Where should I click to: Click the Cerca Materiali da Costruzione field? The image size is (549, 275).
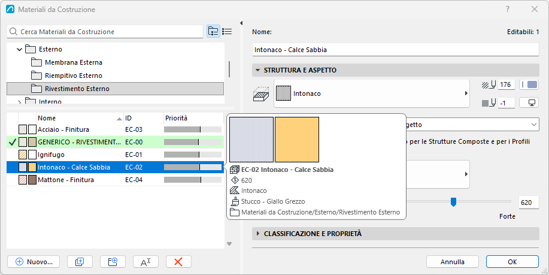[x=105, y=32]
